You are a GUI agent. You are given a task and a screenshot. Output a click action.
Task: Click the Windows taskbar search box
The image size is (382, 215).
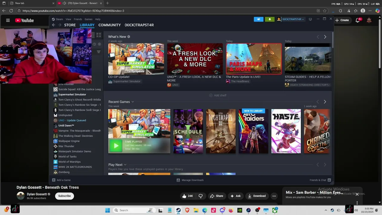point(134,210)
